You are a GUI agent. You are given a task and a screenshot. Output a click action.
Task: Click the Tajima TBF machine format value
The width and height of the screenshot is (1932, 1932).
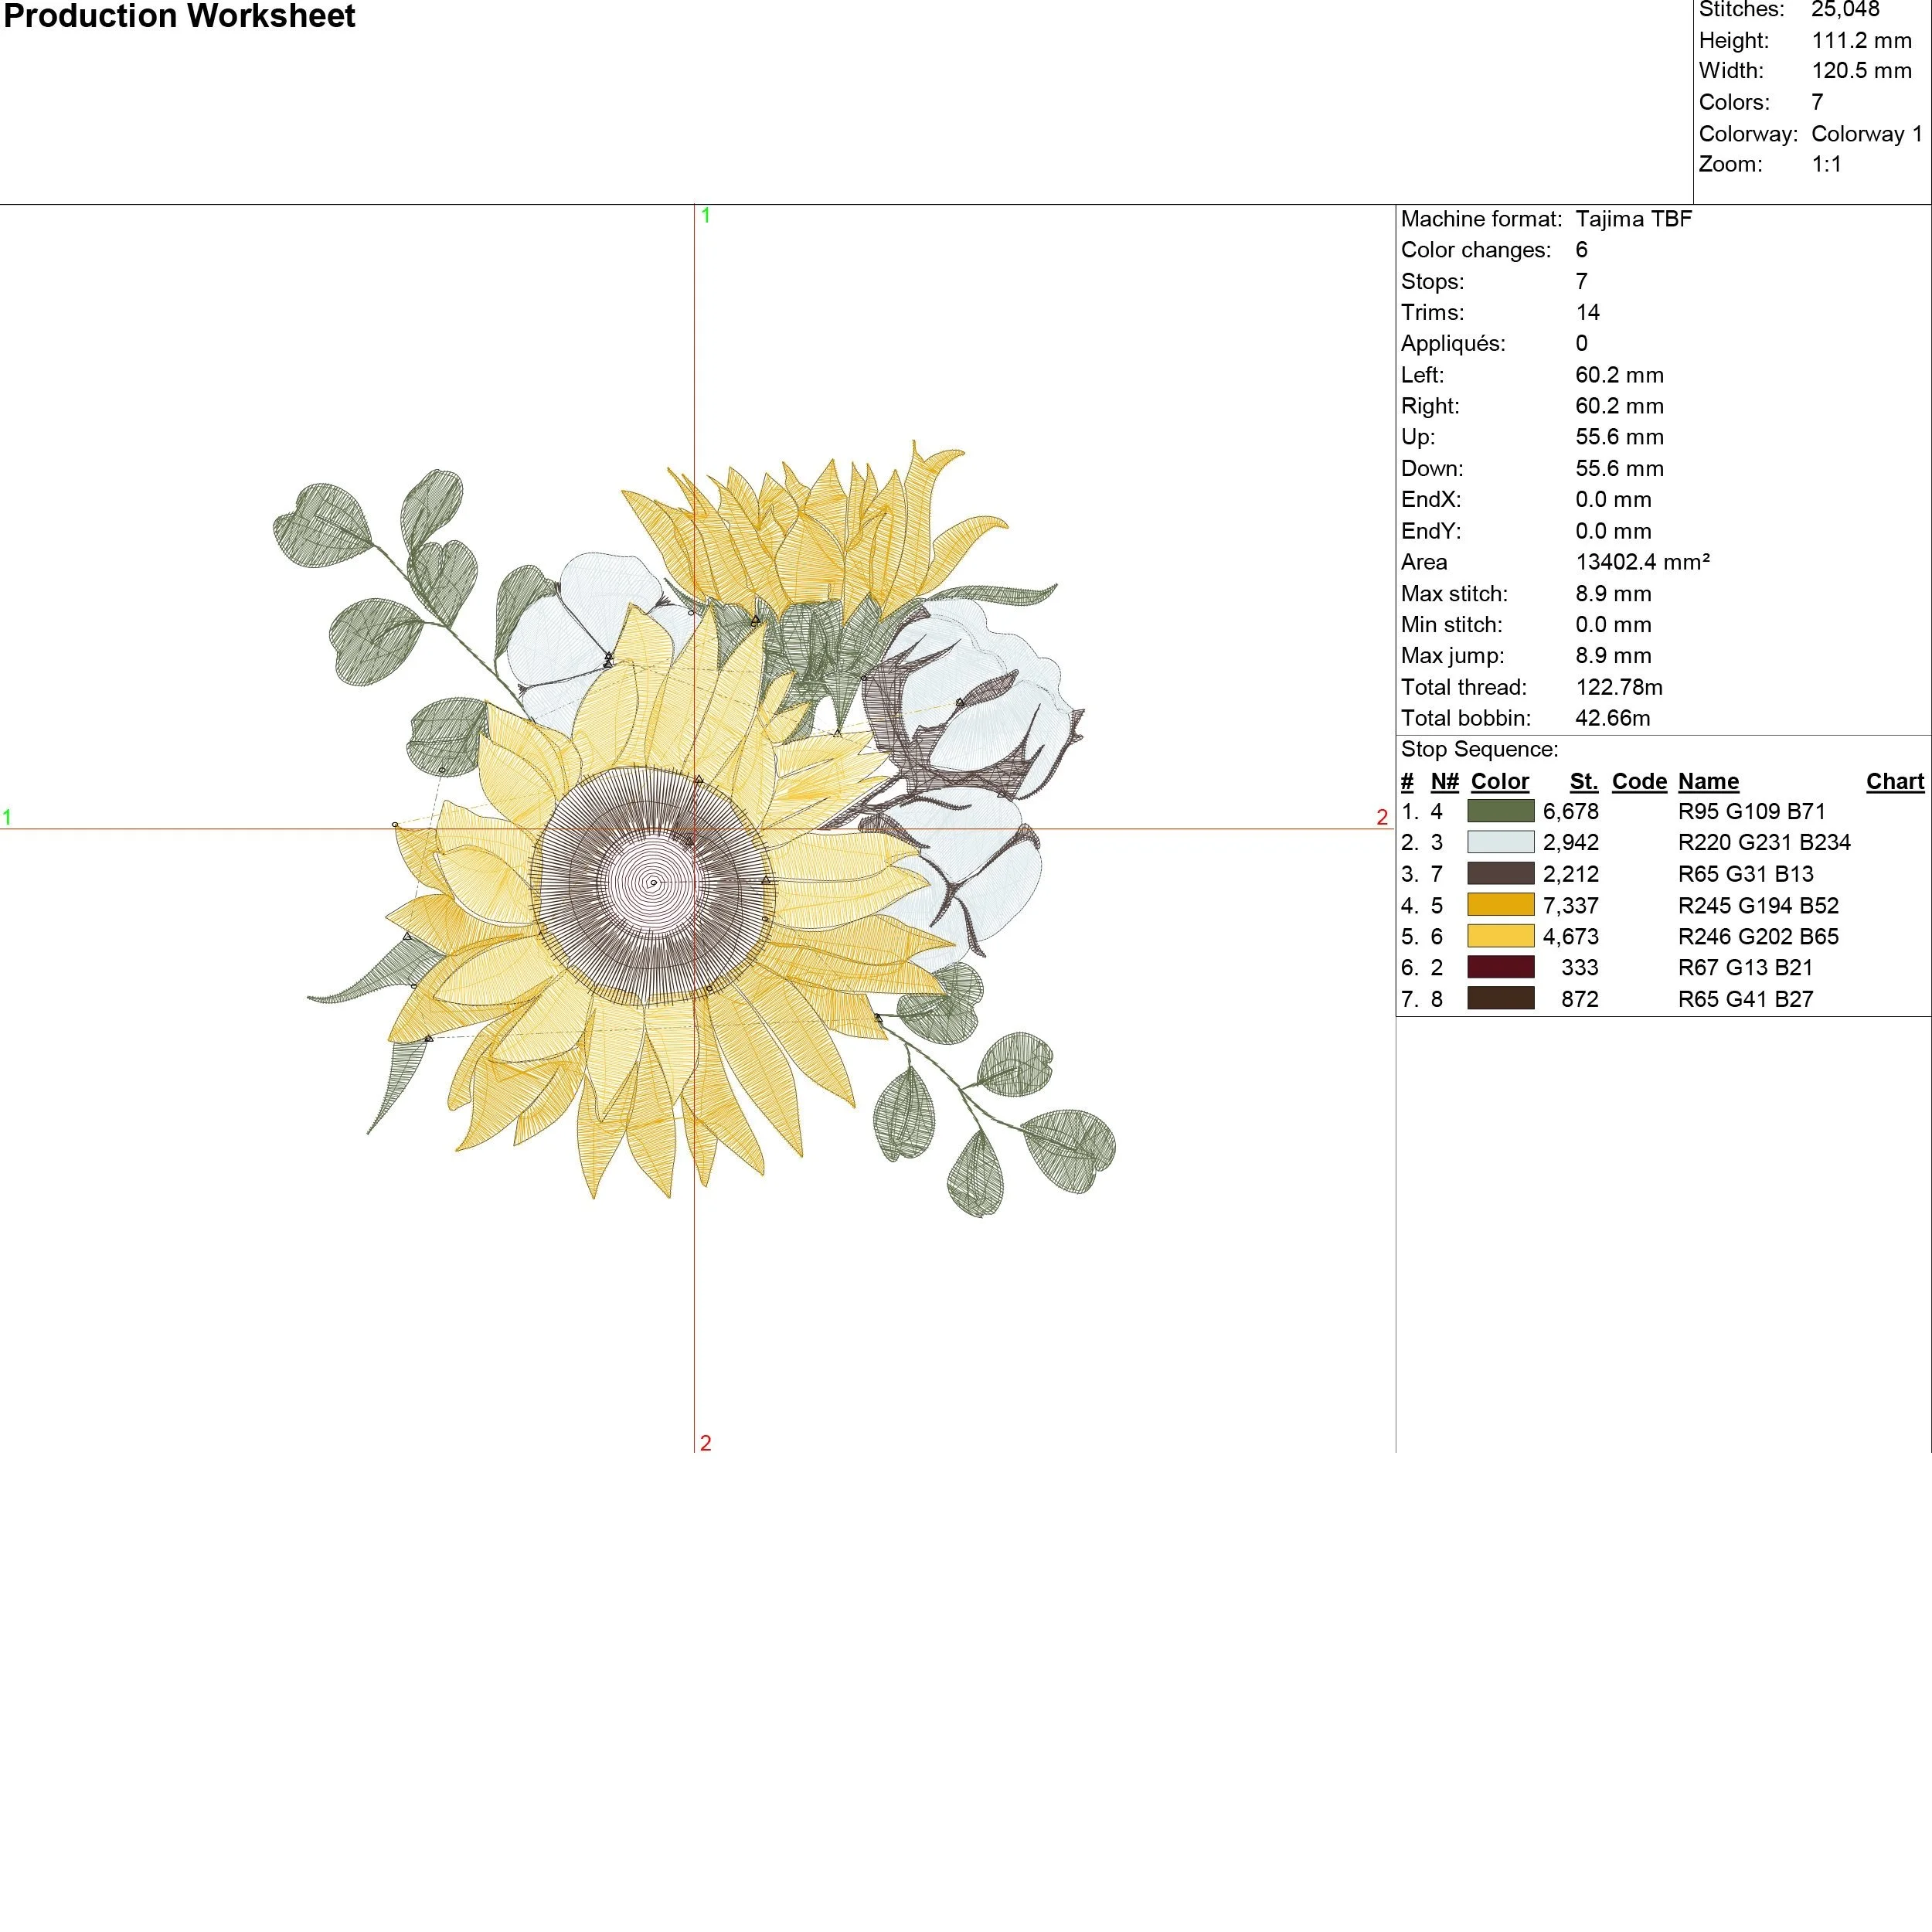tap(1633, 219)
